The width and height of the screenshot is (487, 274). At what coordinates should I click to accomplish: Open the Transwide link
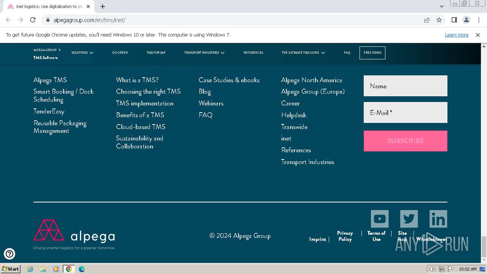294,127
